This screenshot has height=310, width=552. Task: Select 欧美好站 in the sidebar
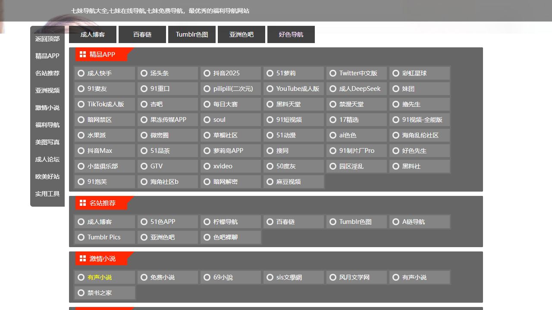[x=47, y=177]
